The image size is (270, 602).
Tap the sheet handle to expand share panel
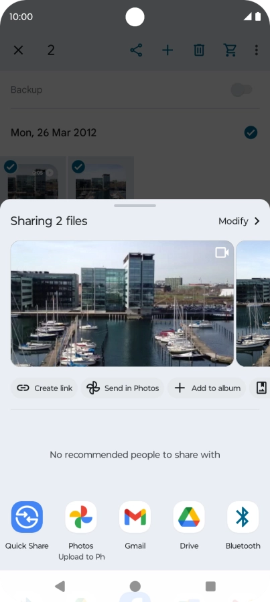coord(135,206)
